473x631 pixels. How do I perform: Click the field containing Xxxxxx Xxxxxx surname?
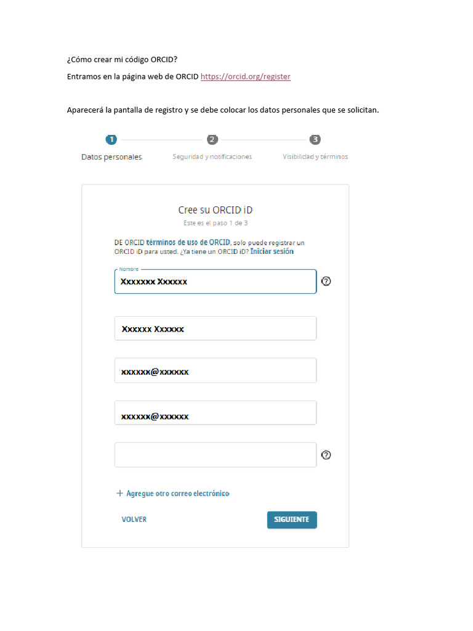click(x=216, y=328)
